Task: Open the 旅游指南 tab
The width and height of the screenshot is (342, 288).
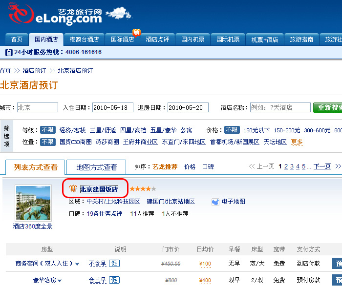Action: point(301,40)
